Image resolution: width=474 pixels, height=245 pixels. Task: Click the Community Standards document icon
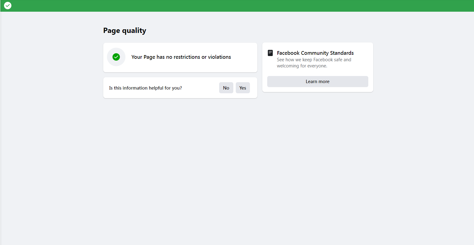(x=270, y=53)
